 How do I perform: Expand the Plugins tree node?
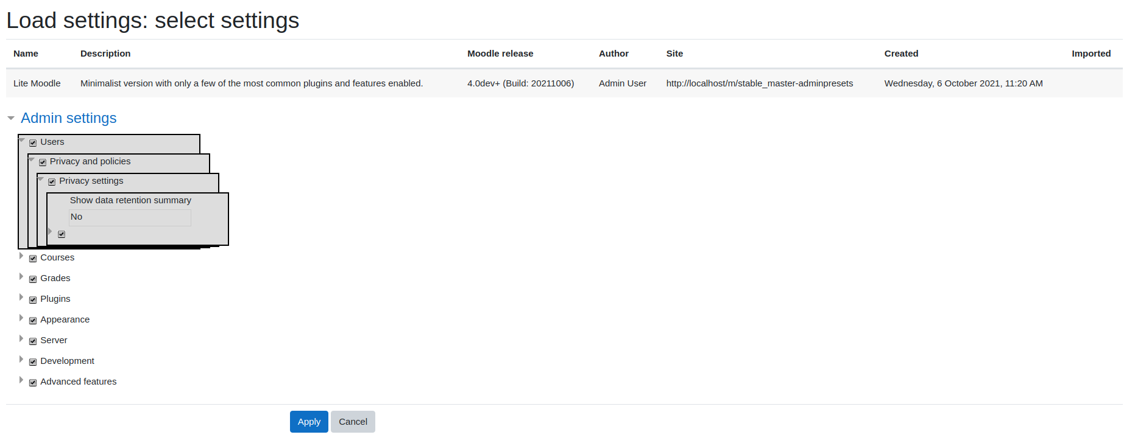pos(21,298)
